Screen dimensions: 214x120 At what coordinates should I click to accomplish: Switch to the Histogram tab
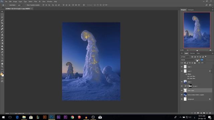coord(191,10)
